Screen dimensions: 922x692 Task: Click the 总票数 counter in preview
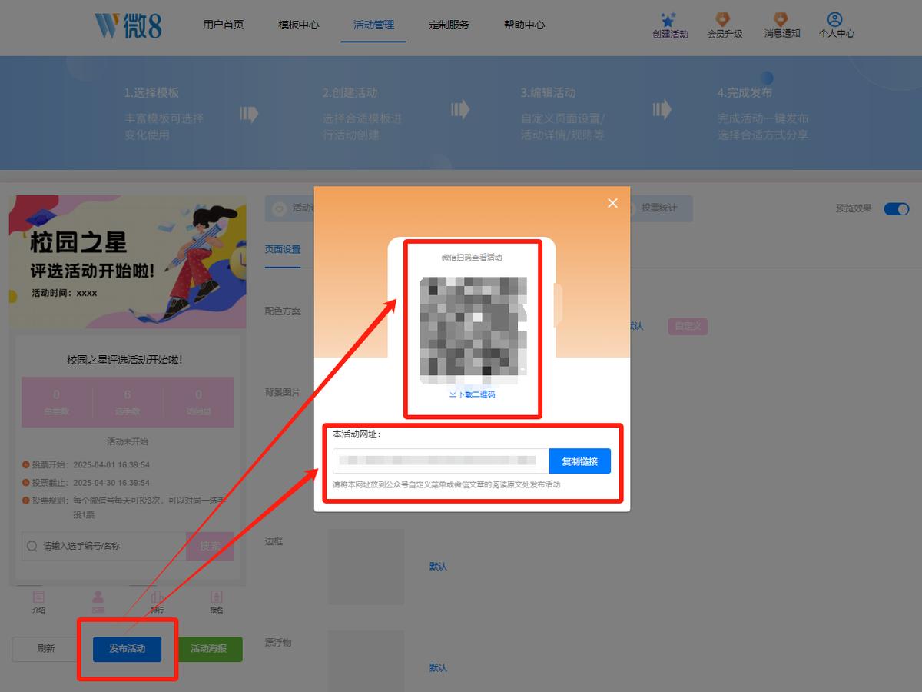pos(57,402)
